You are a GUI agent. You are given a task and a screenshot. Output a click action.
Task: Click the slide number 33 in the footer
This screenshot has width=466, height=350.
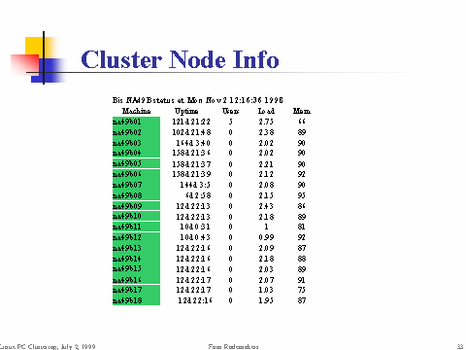coord(460,346)
